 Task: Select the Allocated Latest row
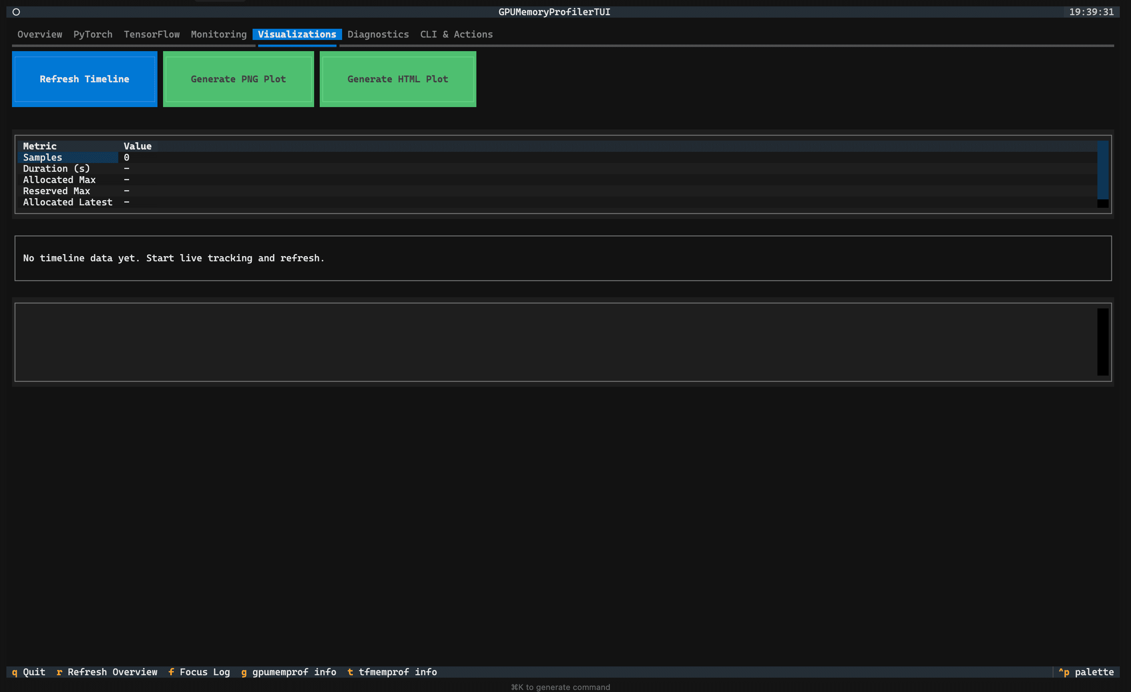coord(67,202)
